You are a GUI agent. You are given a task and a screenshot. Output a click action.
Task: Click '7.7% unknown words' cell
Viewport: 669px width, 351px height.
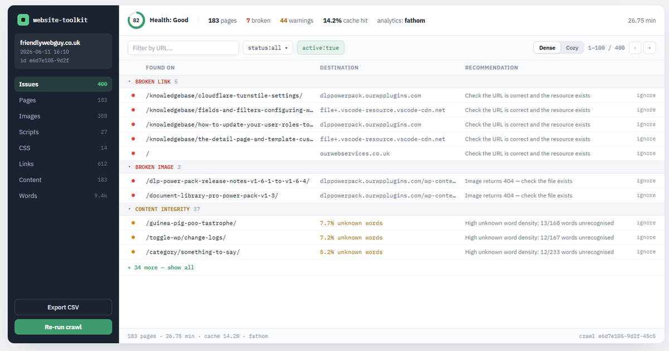[x=351, y=223]
